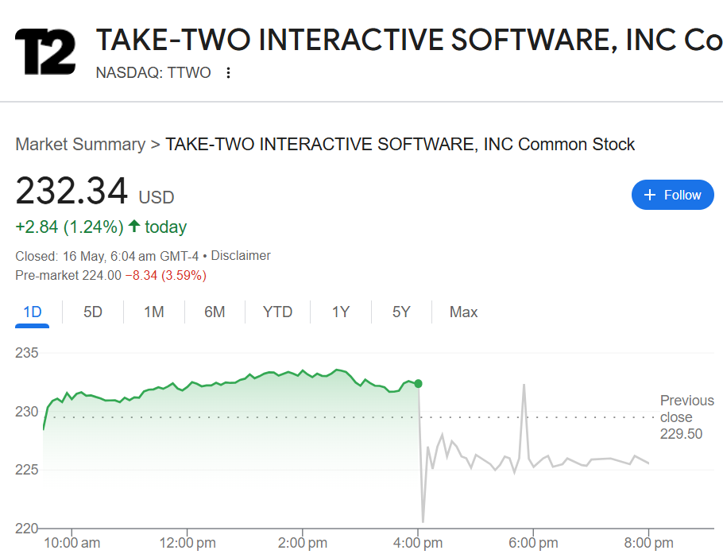Select the 1Y chart range
Screen dimensions: 723x558
(341, 312)
